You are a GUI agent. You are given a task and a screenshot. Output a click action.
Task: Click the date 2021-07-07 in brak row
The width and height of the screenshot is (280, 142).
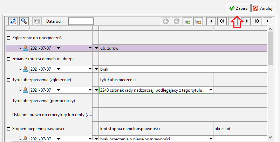click(x=41, y=69)
